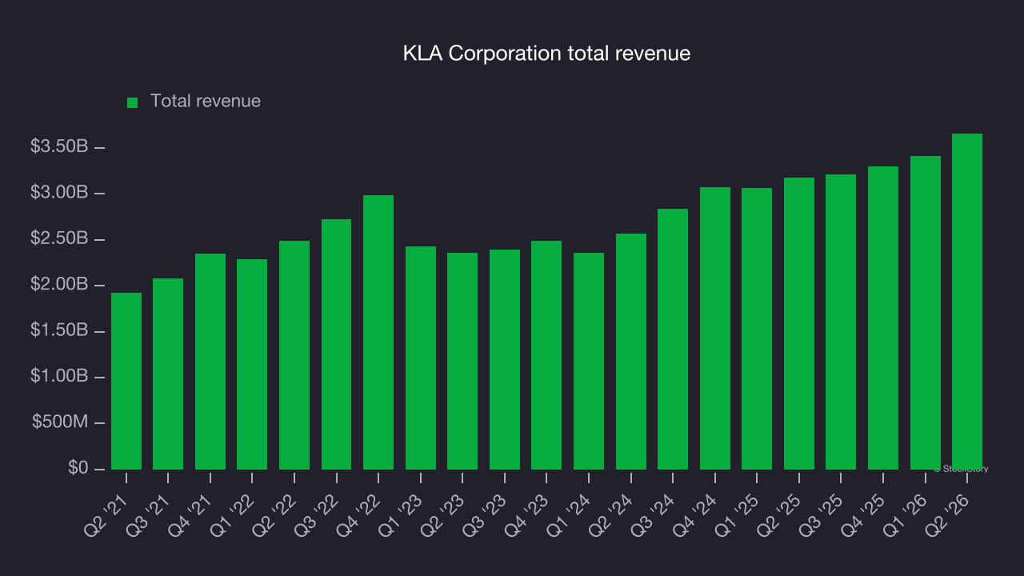Click the revenue bar for Q2 '21
Screen dimensions: 1024x576
[126, 381]
